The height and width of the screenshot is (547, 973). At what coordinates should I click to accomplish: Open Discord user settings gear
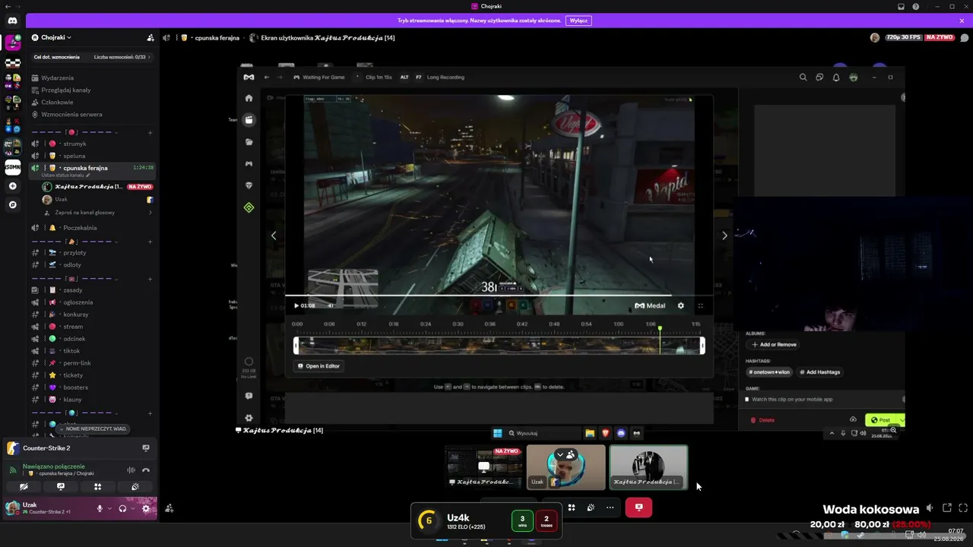pos(146,508)
